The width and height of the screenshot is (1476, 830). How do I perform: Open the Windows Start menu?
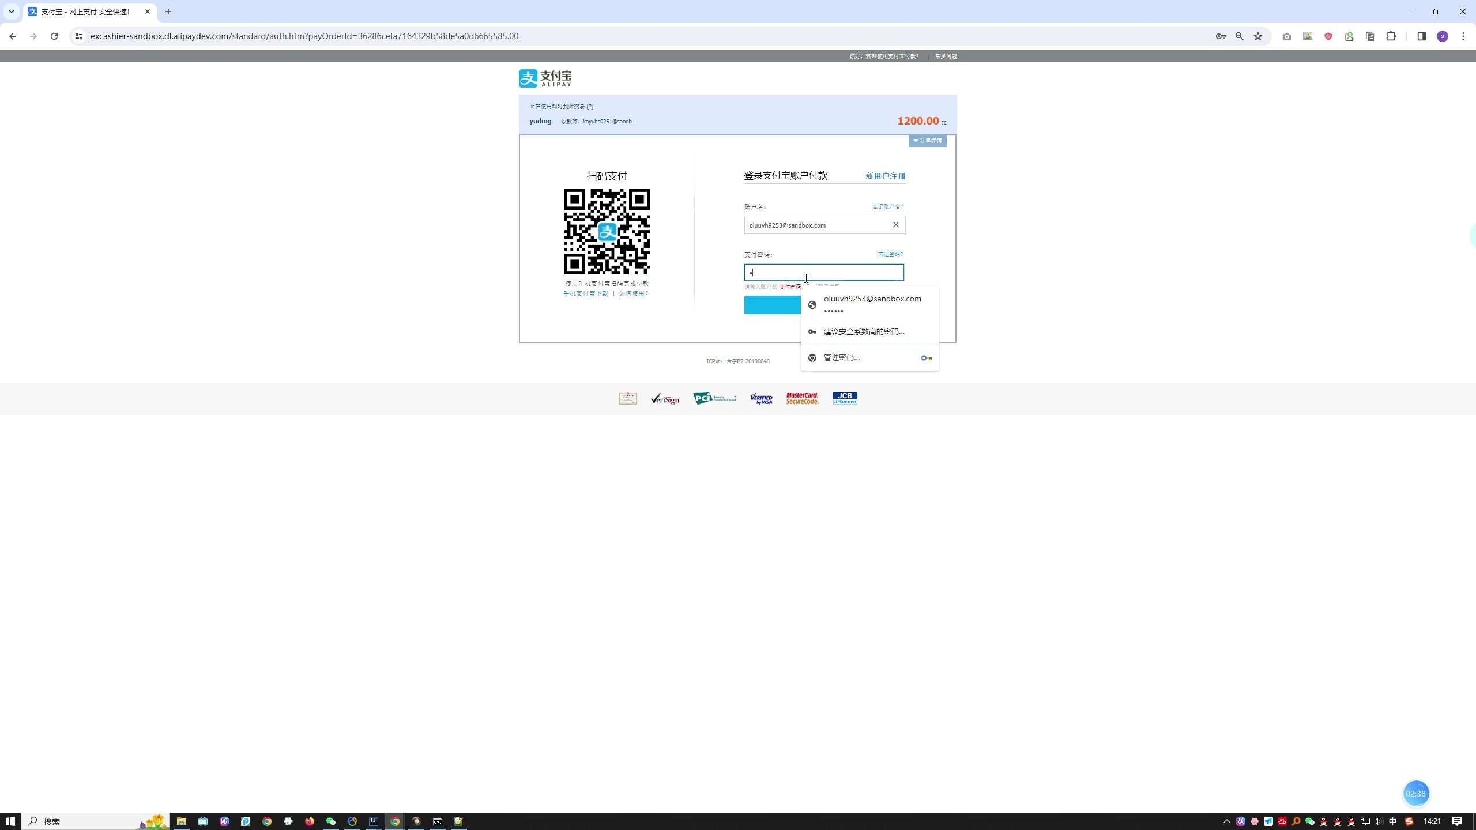tap(10, 821)
